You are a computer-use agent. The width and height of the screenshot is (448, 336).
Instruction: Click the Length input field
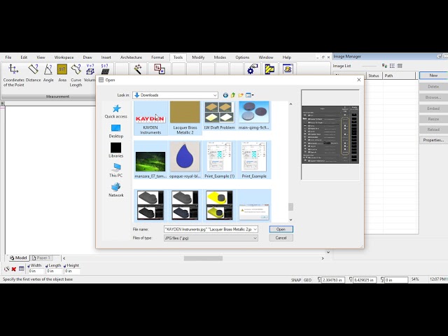point(54,271)
